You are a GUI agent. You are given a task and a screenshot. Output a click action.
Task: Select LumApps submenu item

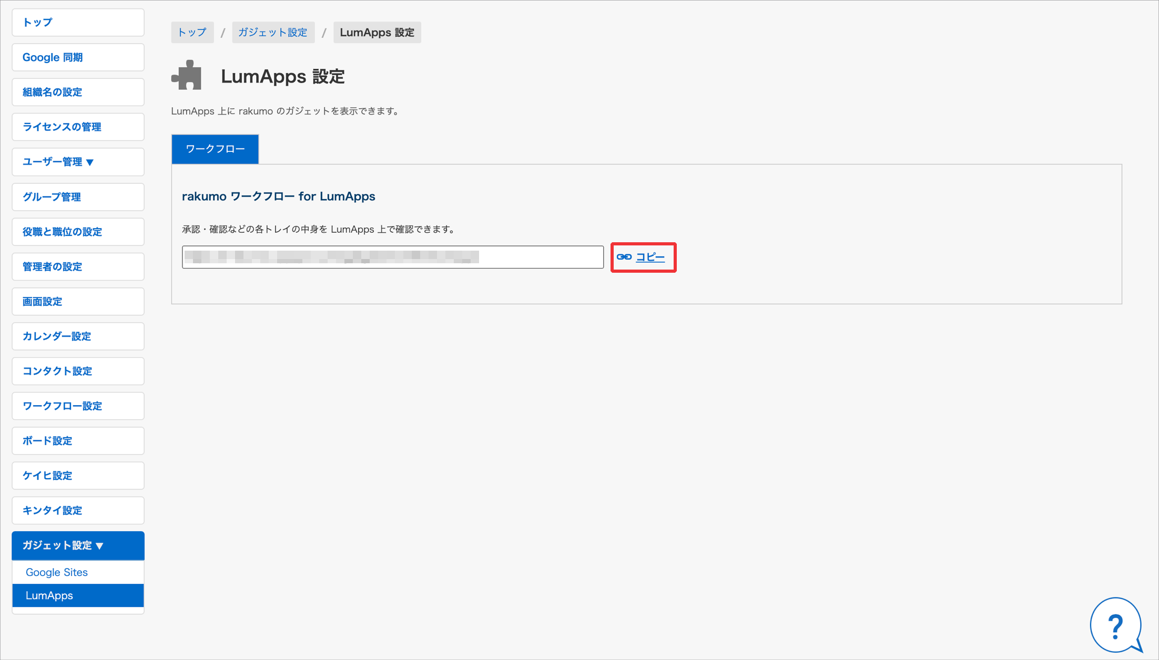pos(78,595)
